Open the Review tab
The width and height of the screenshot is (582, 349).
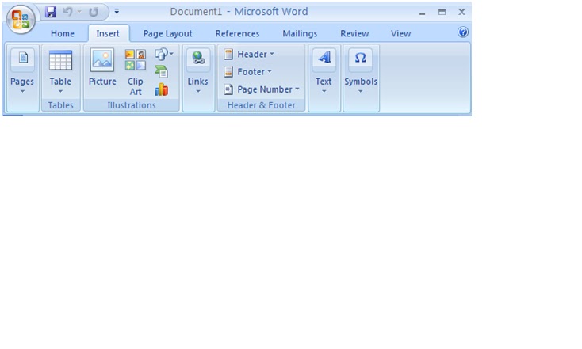coord(354,33)
